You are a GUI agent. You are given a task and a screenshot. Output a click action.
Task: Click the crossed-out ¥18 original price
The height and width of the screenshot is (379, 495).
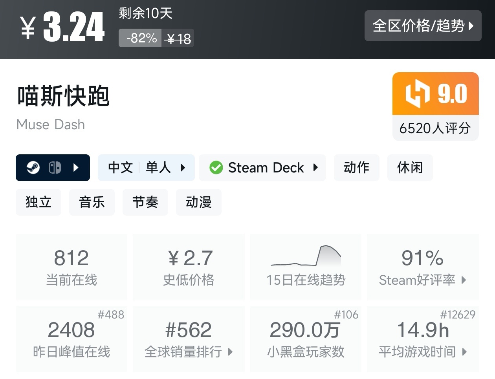pyautogui.click(x=178, y=38)
